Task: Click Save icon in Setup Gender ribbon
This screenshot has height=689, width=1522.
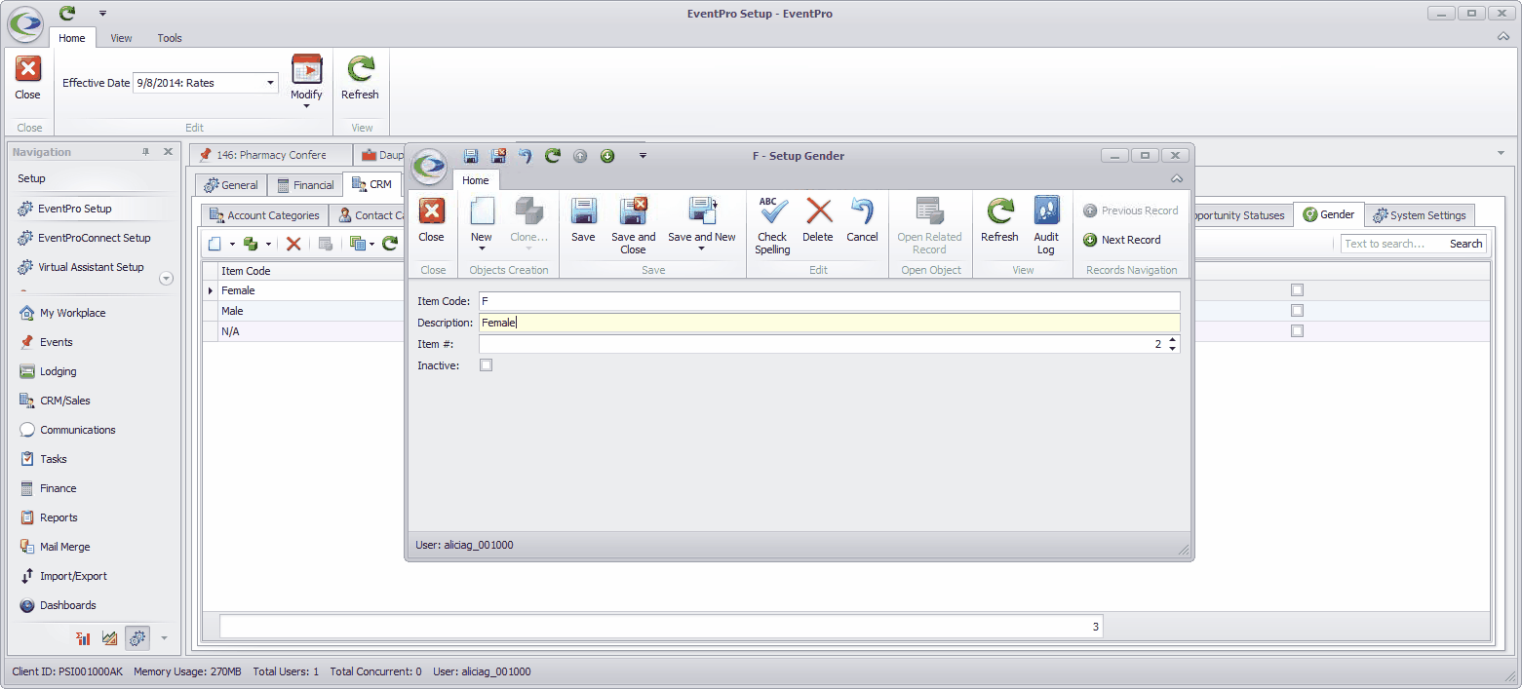Action: click(x=583, y=220)
